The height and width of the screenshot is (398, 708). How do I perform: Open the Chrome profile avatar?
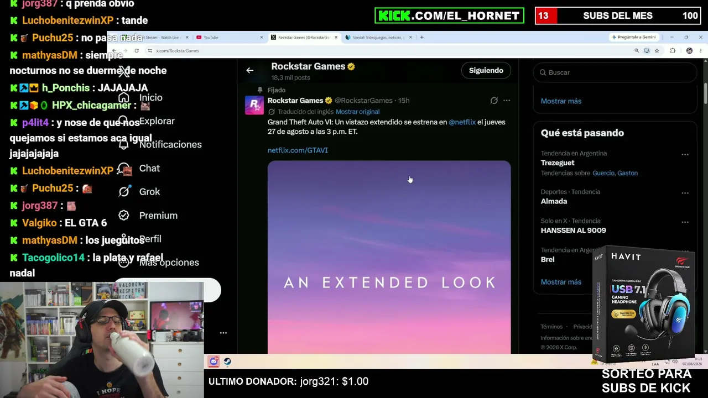click(689, 51)
